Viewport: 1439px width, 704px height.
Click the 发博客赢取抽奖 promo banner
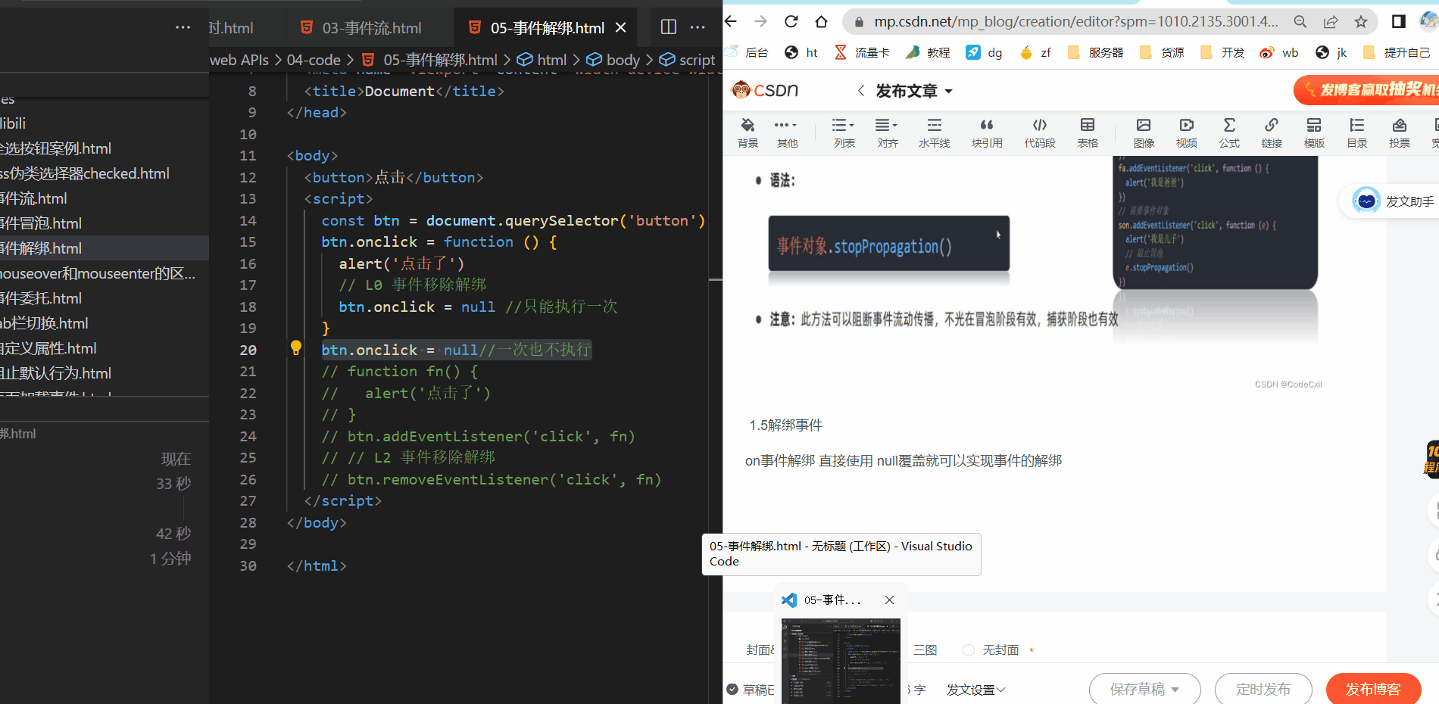[x=1367, y=90]
